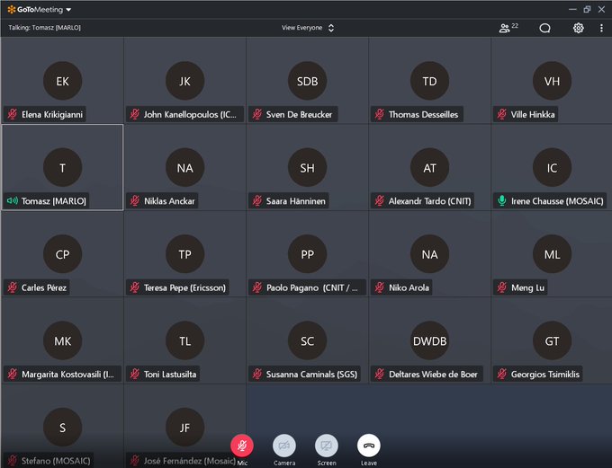Select the JF avatar tile
The image size is (612, 468).
coord(185,427)
